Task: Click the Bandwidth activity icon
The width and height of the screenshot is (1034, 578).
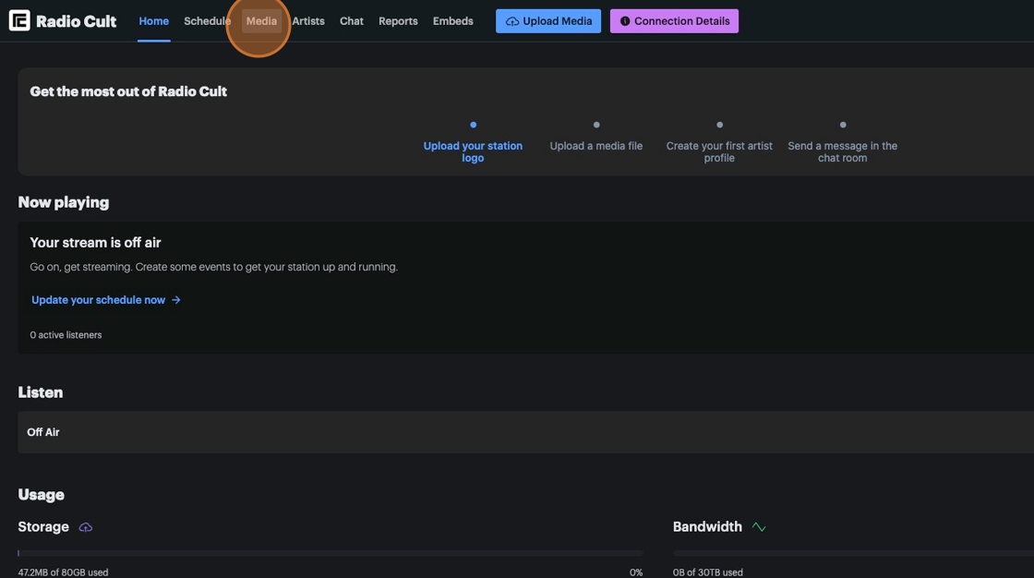Action: [x=758, y=527]
